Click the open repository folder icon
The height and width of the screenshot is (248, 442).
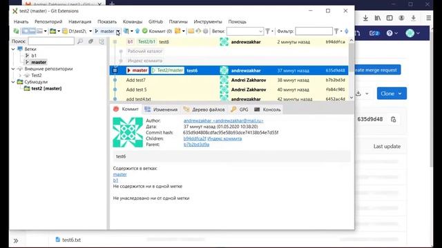click(52, 31)
